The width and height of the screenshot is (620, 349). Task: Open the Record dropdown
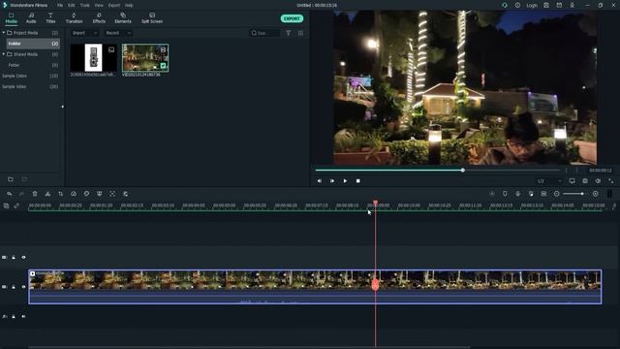click(x=118, y=33)
